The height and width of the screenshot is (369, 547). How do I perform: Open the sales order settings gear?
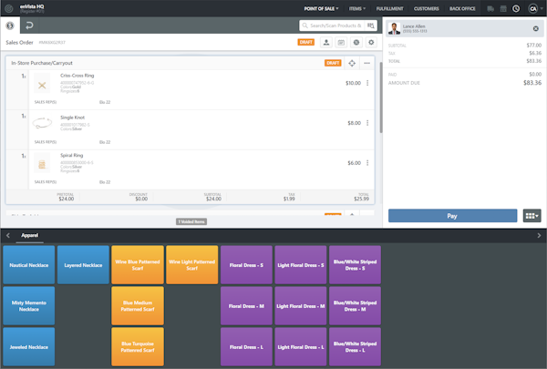[371, 42]
